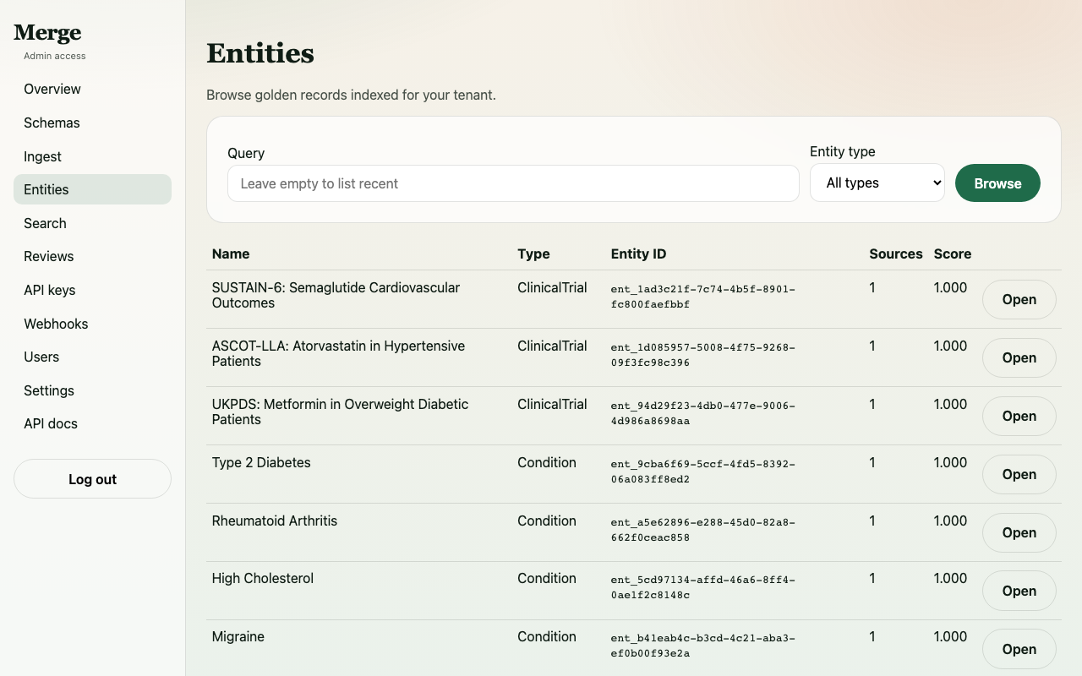Viewport: 1082px width, 676px height.
Task: Click ClinicalTrial type in UKPDS row
Action: pyautogui.click(x=552, y=404)
